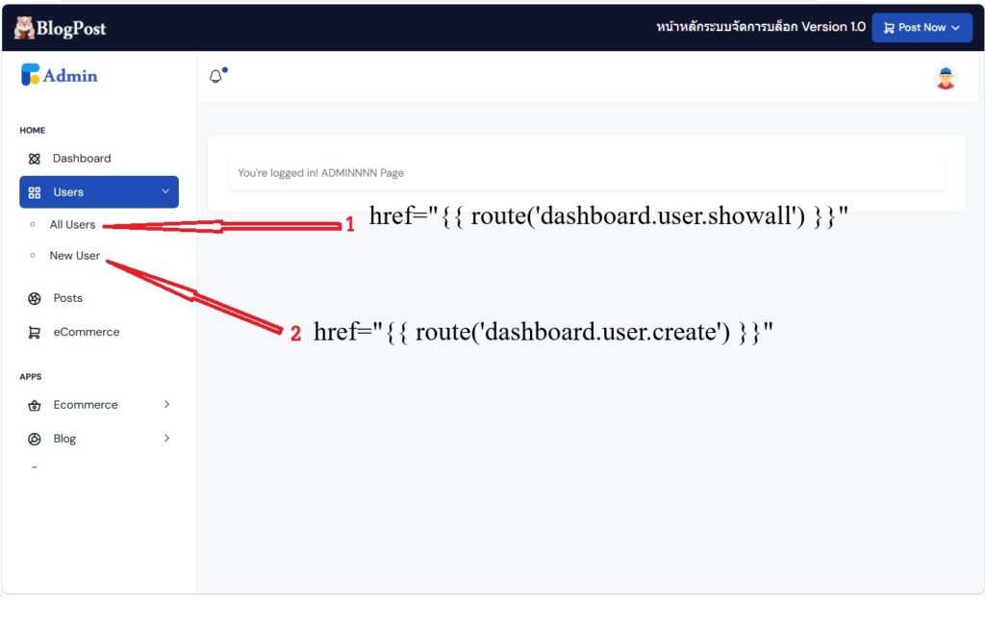The width and height of the screenshot is (985, 629).
Task: Click the notification bell icon
Action: [215, 77]
